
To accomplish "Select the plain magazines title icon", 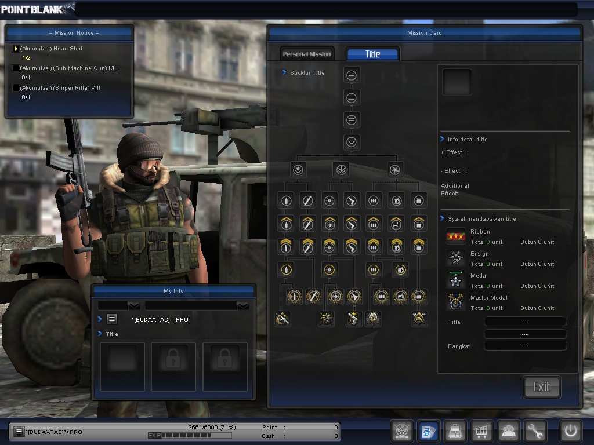I will click(374, 200).
